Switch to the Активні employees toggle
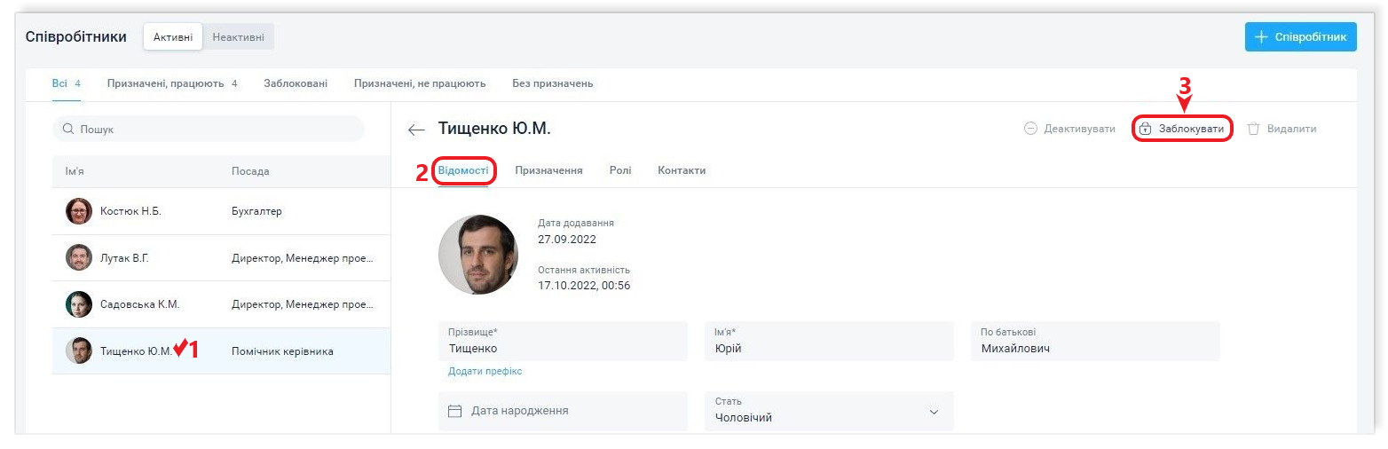 tap(173, 37)
